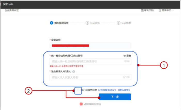Image resolution: width=181 pixels, height=110 pixels.
Task: Click the info icon beside 法定代表人/负责人
Action: click(x=73, y=72)
